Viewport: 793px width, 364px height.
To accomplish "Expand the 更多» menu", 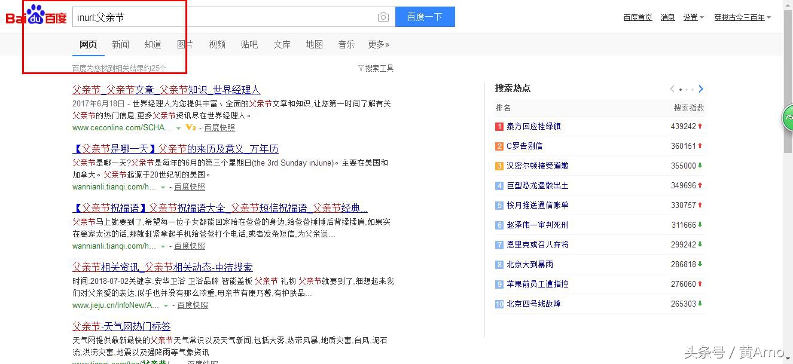I will pyautogui.click(x=379, y=44).
